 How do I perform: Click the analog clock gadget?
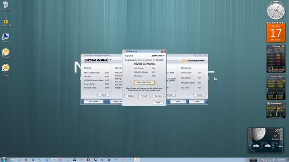point(276,10)
